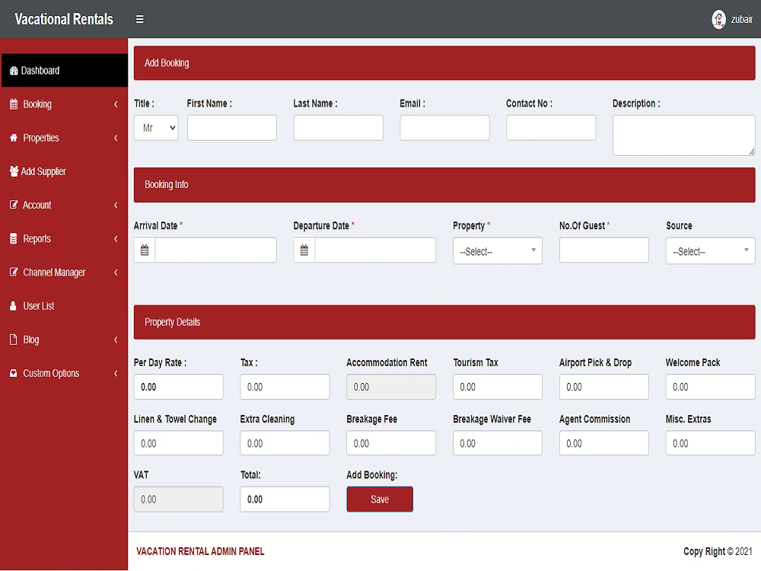Open the Departure Date calendar icon

[x=304, y=250]
